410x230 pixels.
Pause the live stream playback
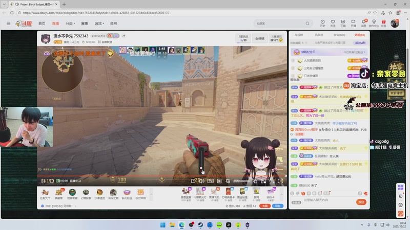(x=43, y=181)
